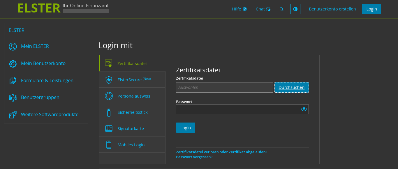This screenshot has width=398, height=169.
Task: Open the search magnifier in header
Action: tap(281, 9)
